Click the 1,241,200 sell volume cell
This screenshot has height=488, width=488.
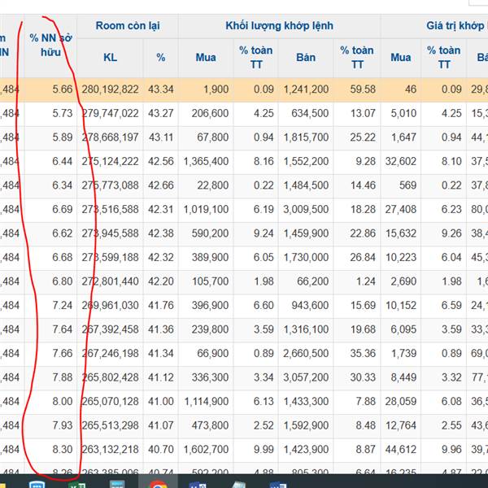click(305, 89)
